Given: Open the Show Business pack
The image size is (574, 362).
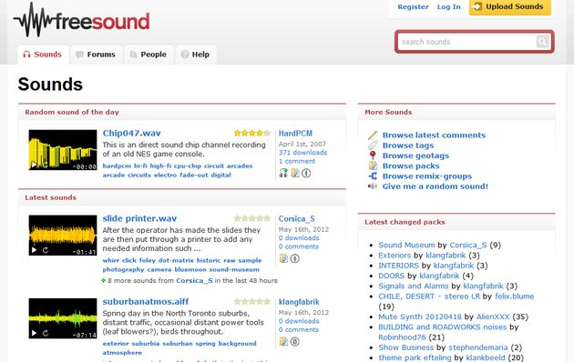Looking at the screenshot, I should pos(406,347).
